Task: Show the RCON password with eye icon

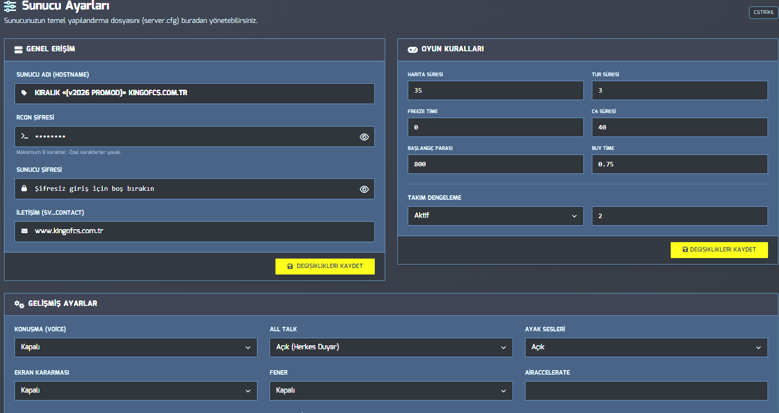Action: (x=364, y=137)
